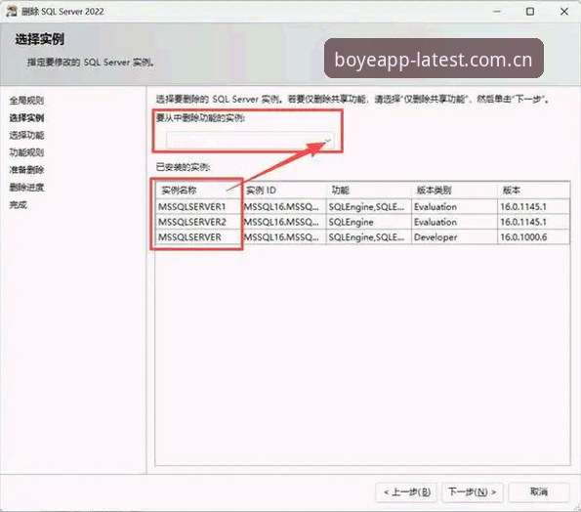The image size is (581, 512).
Task: Select the 选择实例 step in sidebar
Action: pos(26,118)
